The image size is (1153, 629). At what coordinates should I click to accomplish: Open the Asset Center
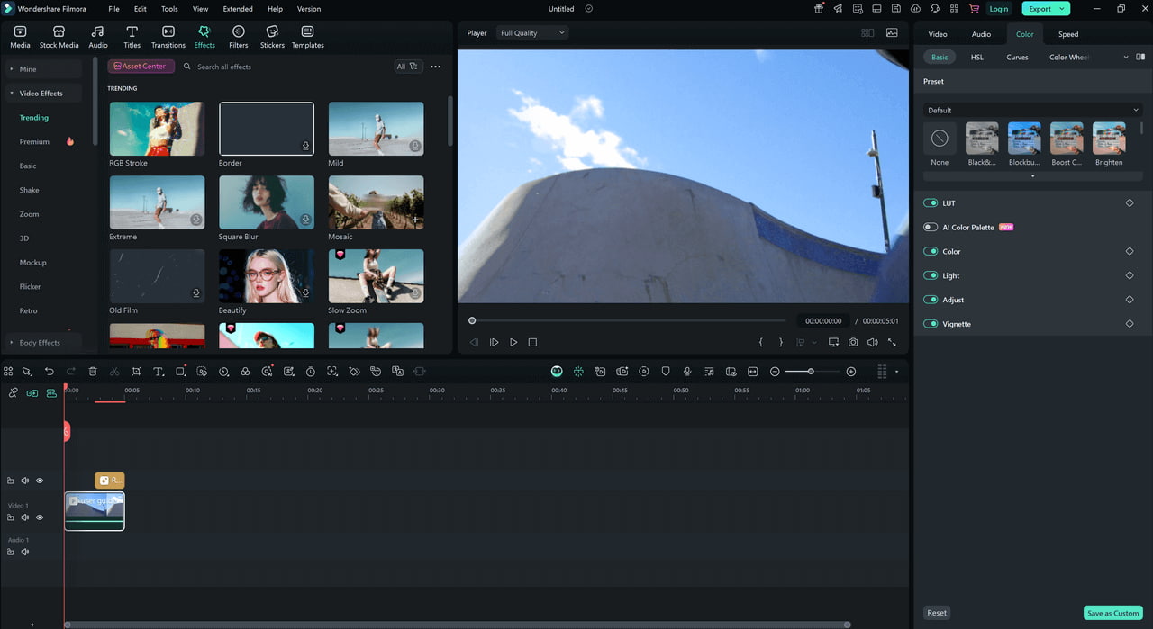click(141, 67)
